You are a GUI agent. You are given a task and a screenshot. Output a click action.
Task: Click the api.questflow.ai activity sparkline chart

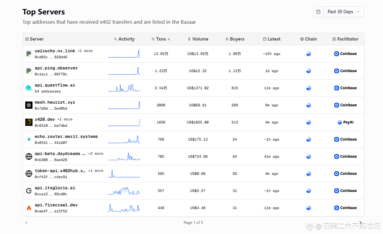click(x=124, y=88)
